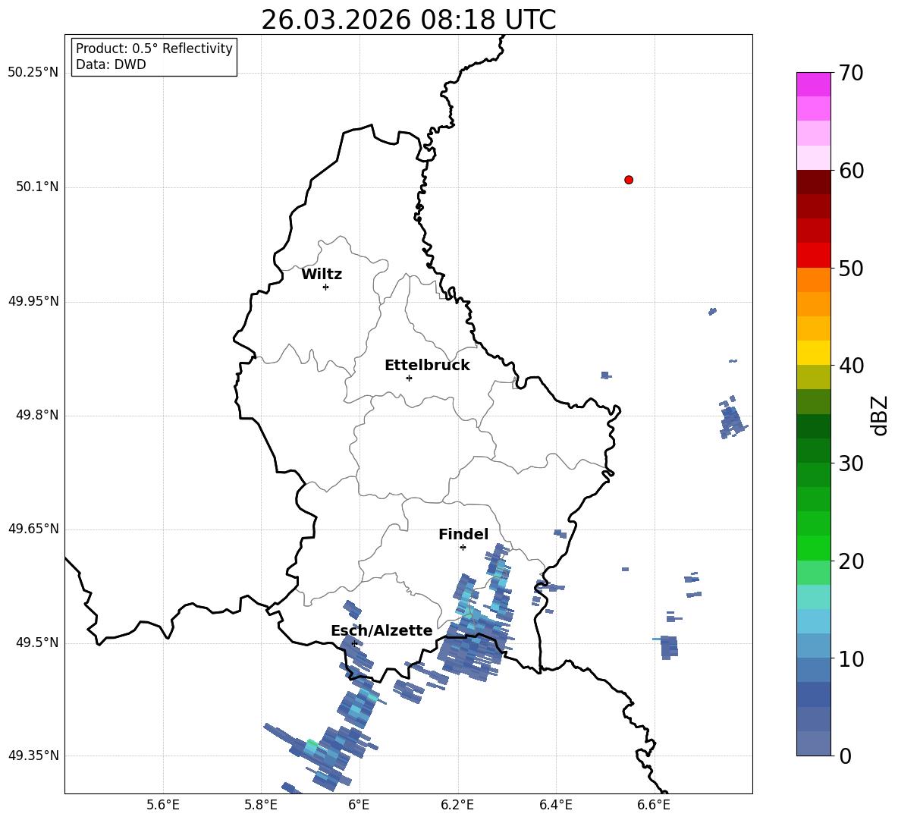Click the dBZ colorbar axis label
The image size is (898, 820).
[x=881, y=415]
